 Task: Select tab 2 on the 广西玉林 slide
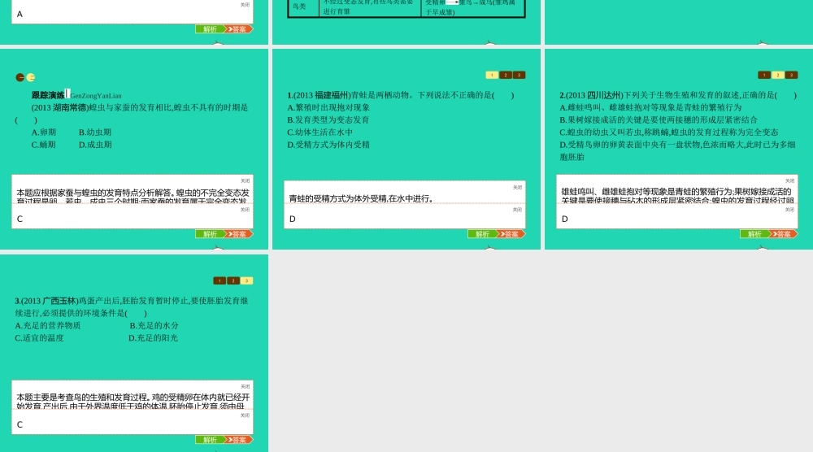click(x=233, y=281)
